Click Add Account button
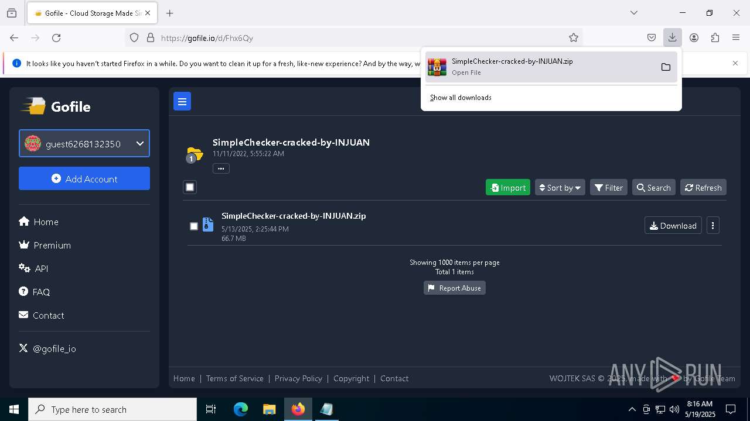The height and width of the screenshot is (421, 750). [x=84, y=178]
